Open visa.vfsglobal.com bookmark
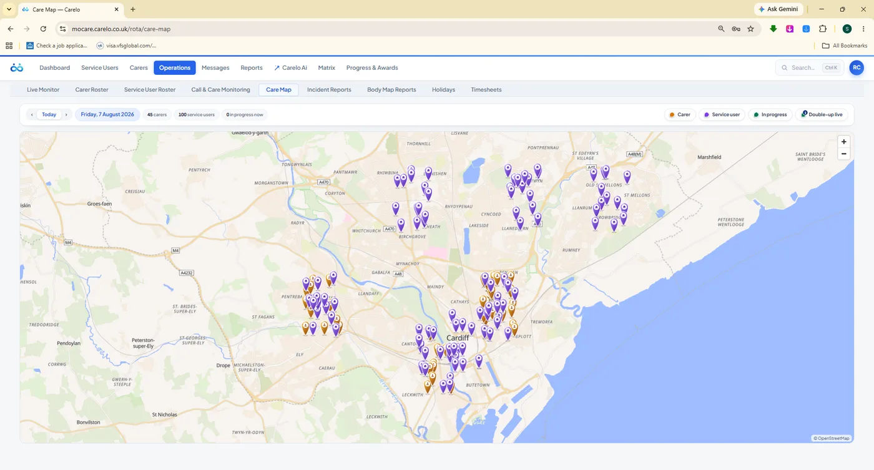Image resolution: width=874 pixels, height=470 pixels. pos(126,46)
